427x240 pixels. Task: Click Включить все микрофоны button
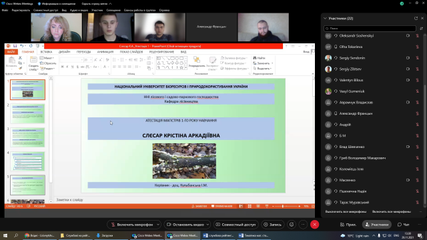point(392,211)
